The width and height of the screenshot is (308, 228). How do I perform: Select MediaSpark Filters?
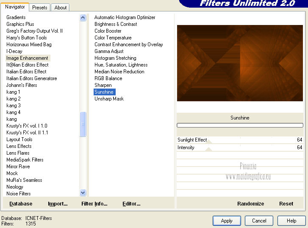tap(25, 160)
